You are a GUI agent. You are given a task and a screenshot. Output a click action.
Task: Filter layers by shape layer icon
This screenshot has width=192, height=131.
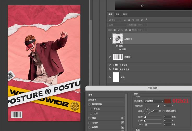[x=137, y=20]
